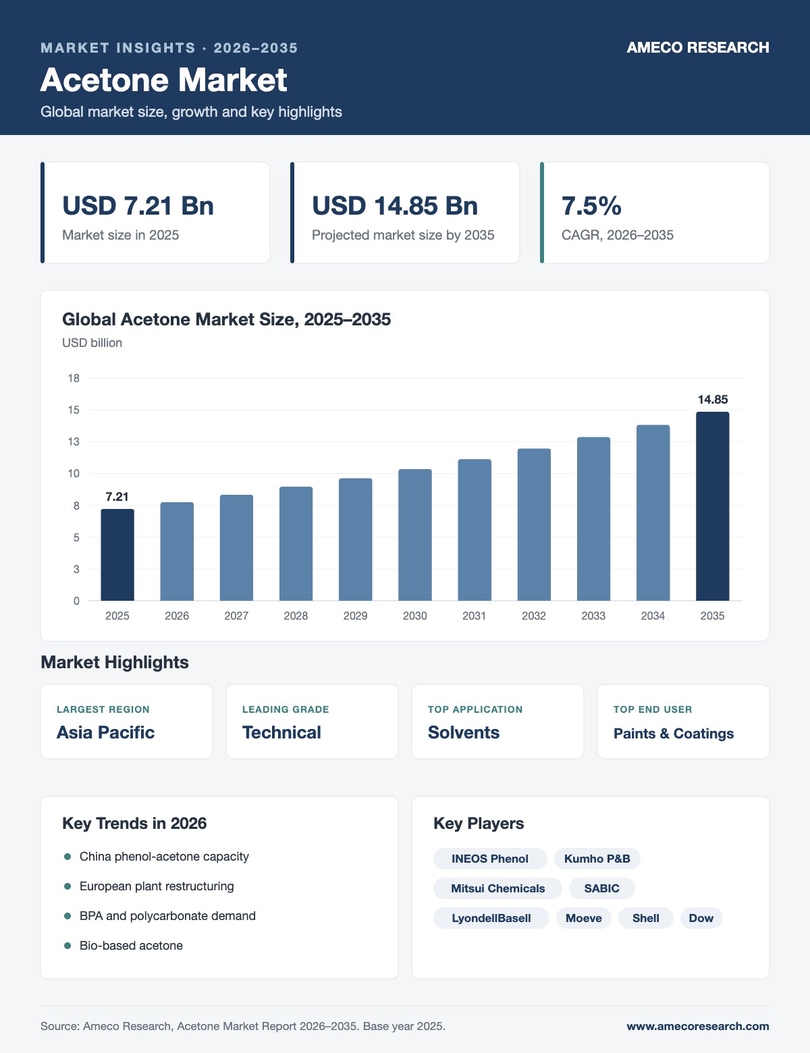This screenshot has height=1053, width=810.
Task: Click the Key Players heading
Action: [x=479, y=823]
